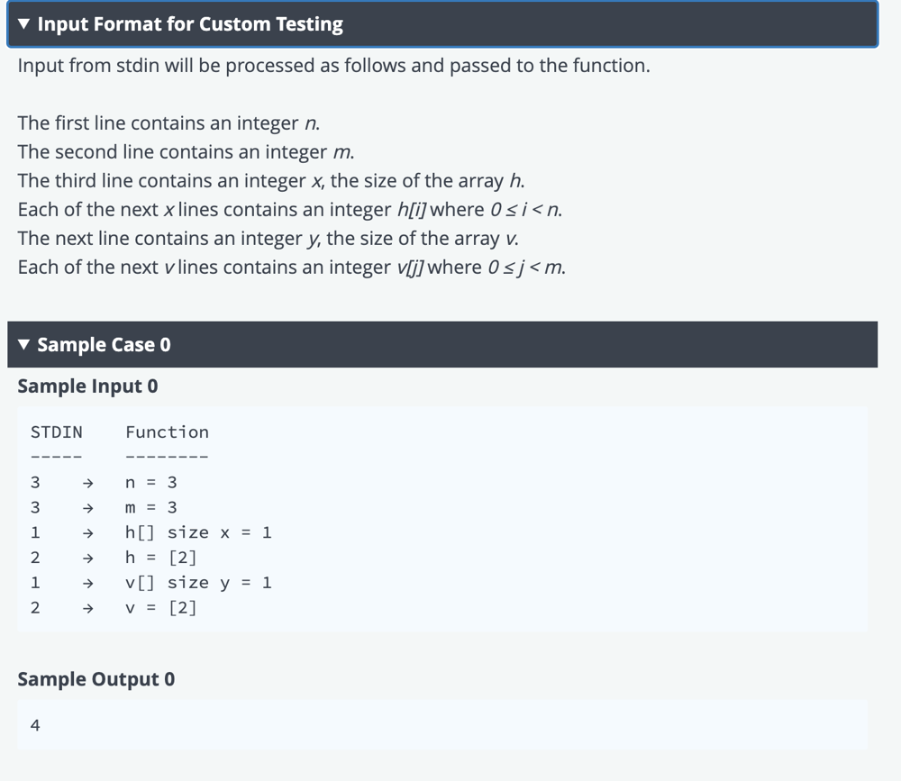
Task: Click the Sample Output 0 heading
Action: (x=96, y=679)
